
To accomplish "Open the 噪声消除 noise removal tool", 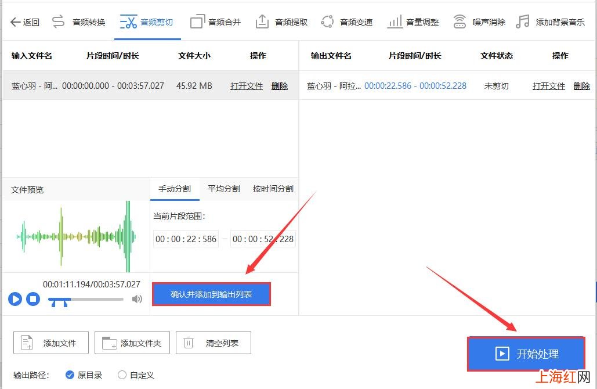I will [479, 22].
